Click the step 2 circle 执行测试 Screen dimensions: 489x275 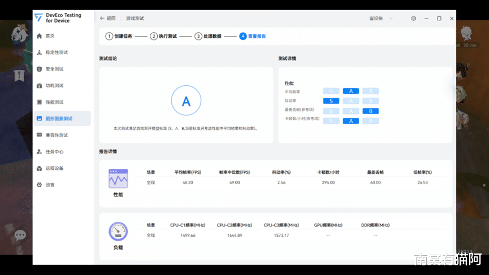pyautogui.click(x=154, y=37)
